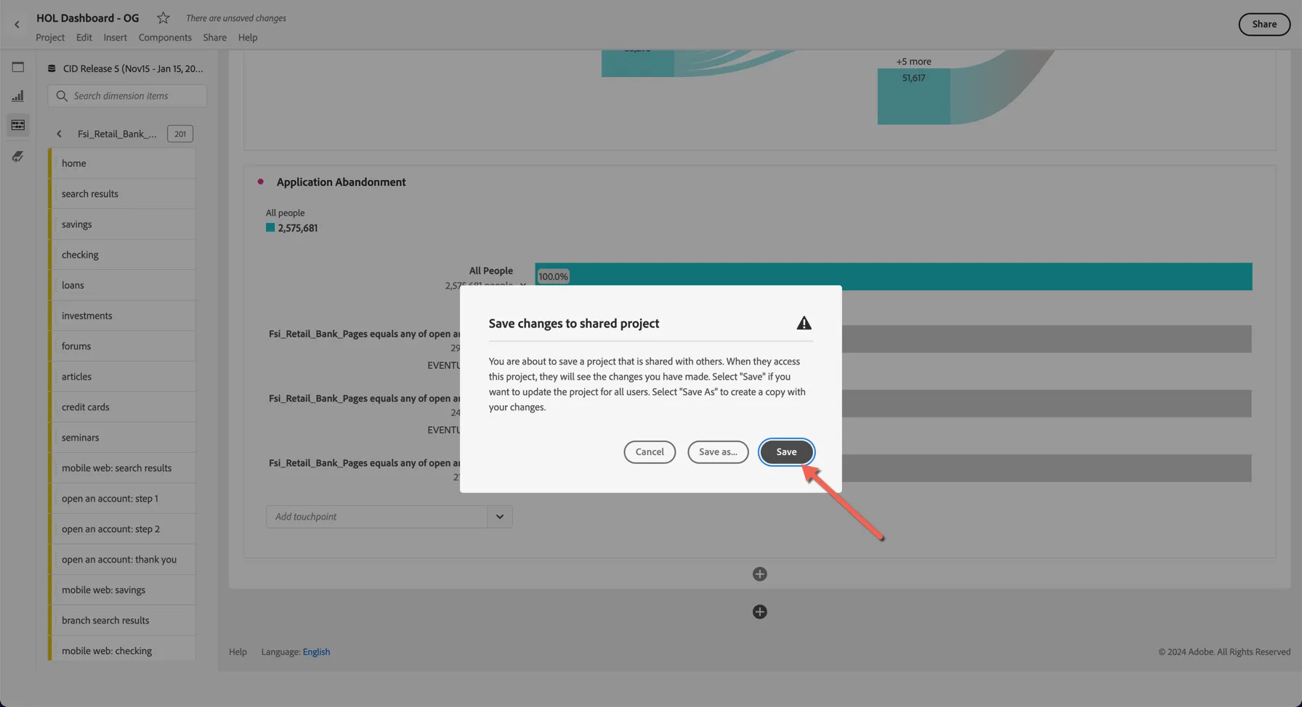This screenshot has height=707, width=1302.
Task: Select the credit cards dimension item
Action: (x=122, y=407)
